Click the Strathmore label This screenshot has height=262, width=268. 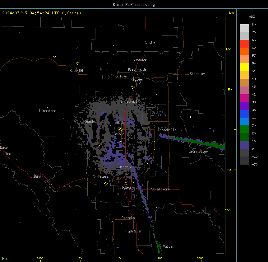click(x=160, y=189)
